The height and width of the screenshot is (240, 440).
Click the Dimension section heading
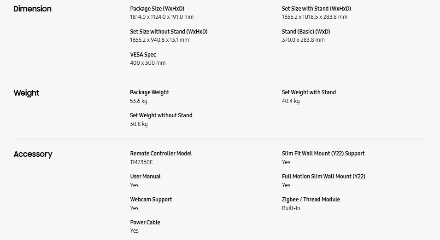tap(32, 9)
